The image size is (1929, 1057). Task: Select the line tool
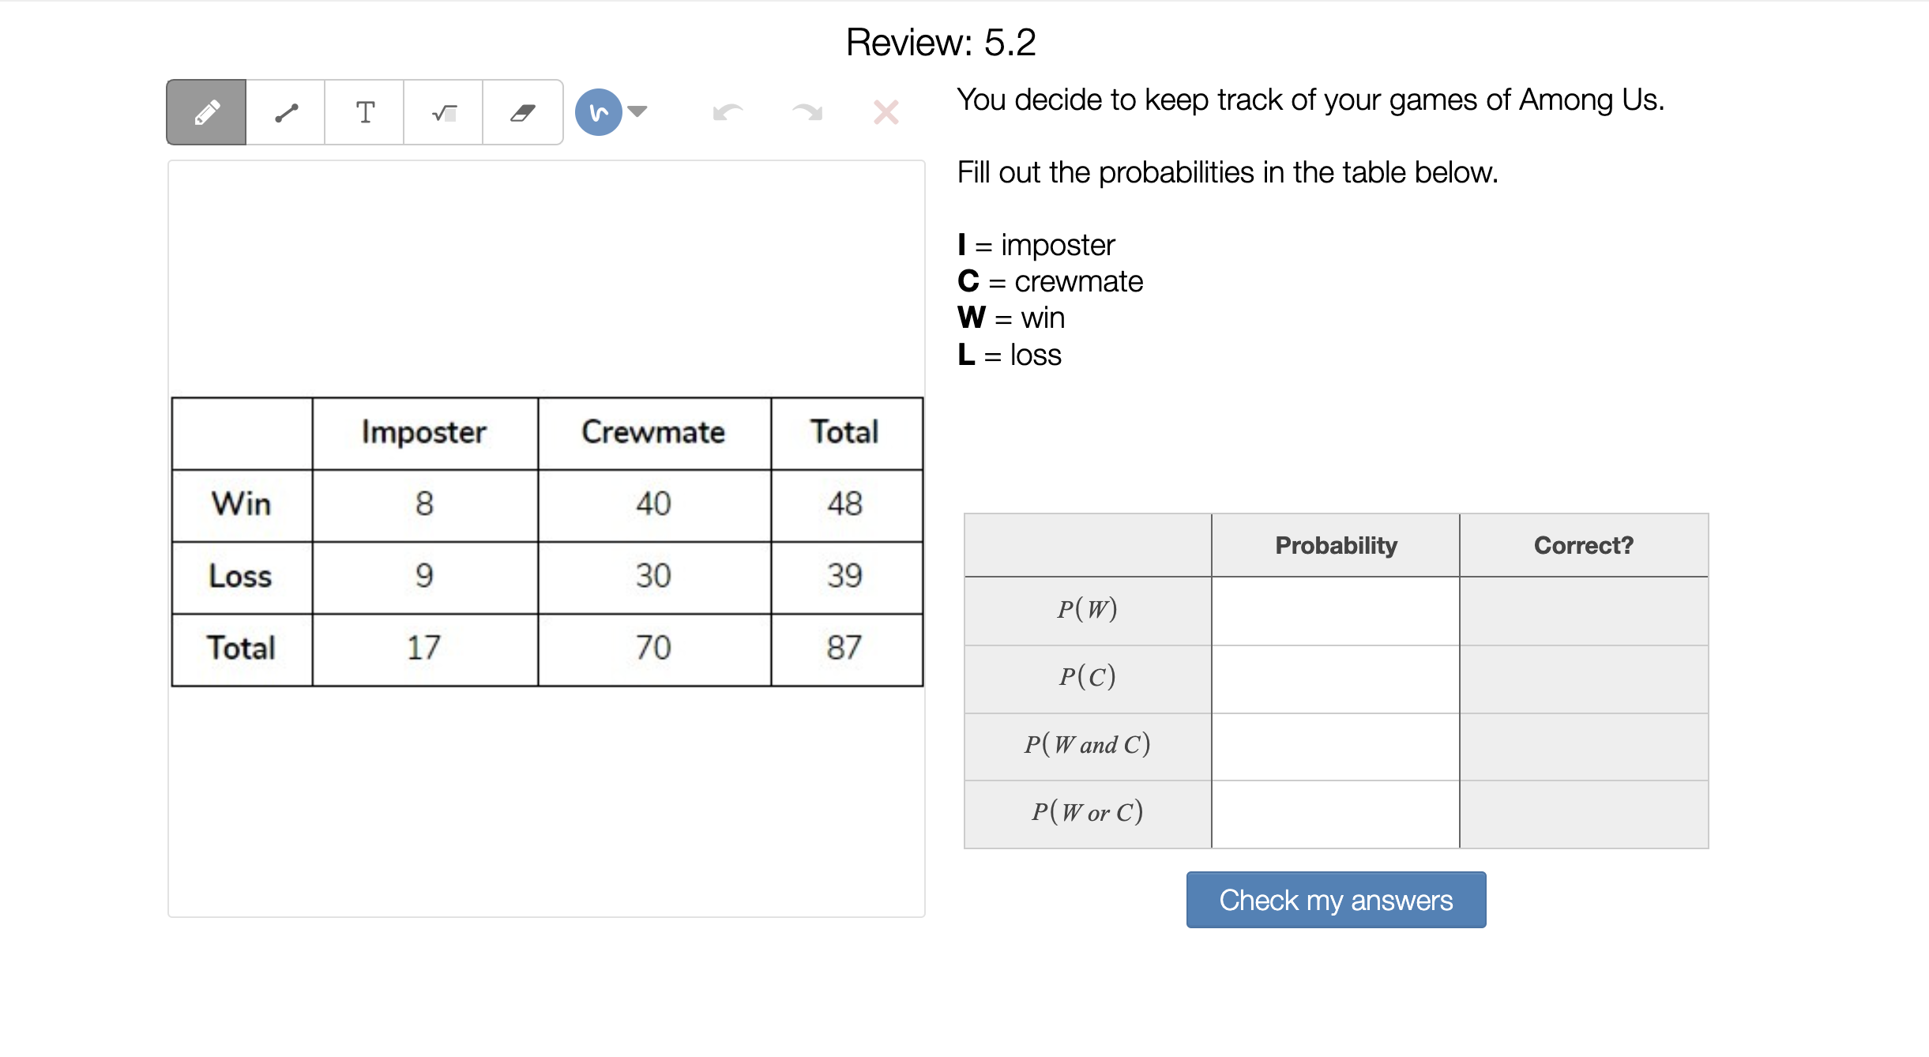[x=285, y=112]
